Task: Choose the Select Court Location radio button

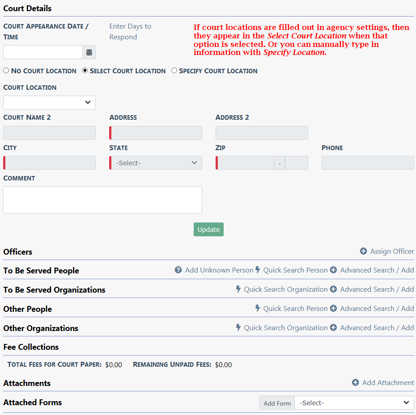Action: (x=85, y=71)
